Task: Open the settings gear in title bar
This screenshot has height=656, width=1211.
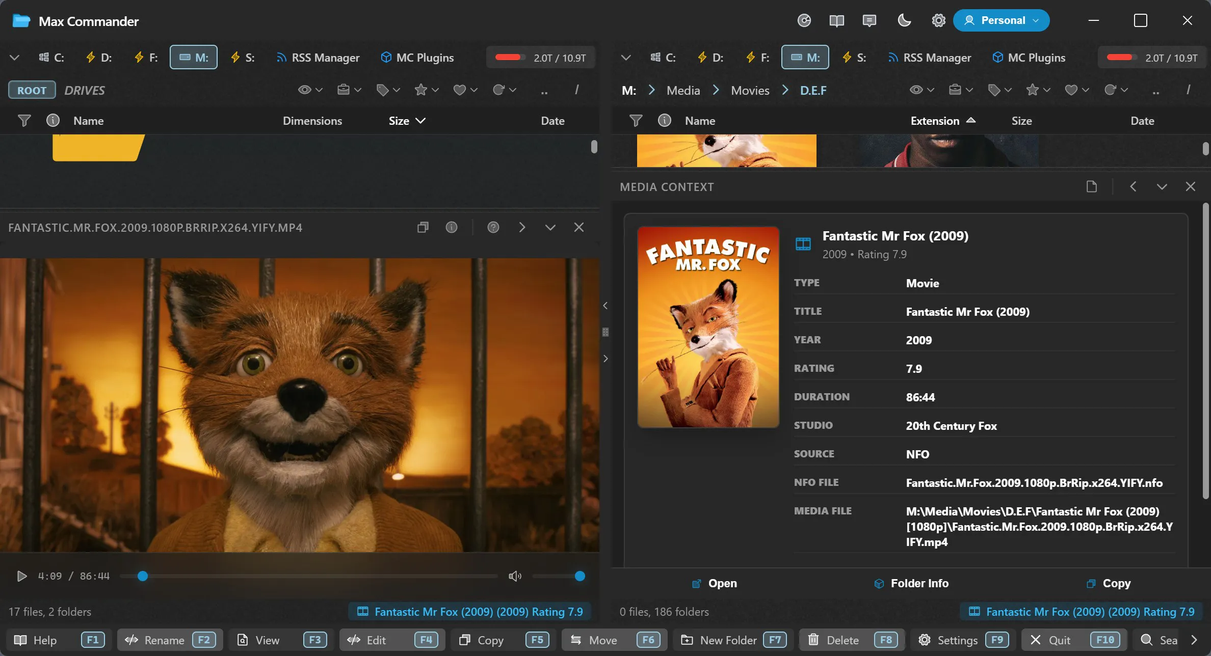Action: click(938, 20)
